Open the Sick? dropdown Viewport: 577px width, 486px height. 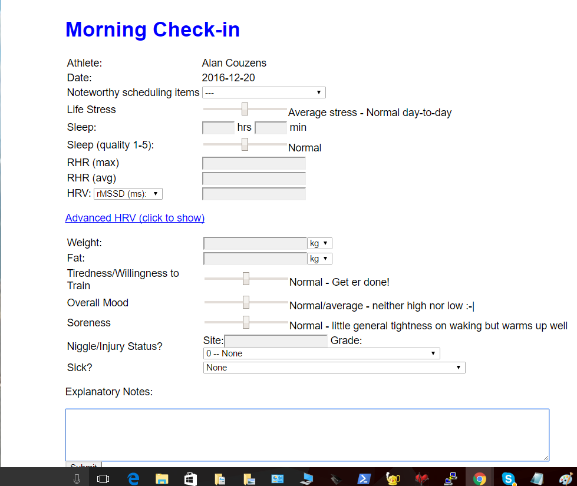tap(334, 368)
